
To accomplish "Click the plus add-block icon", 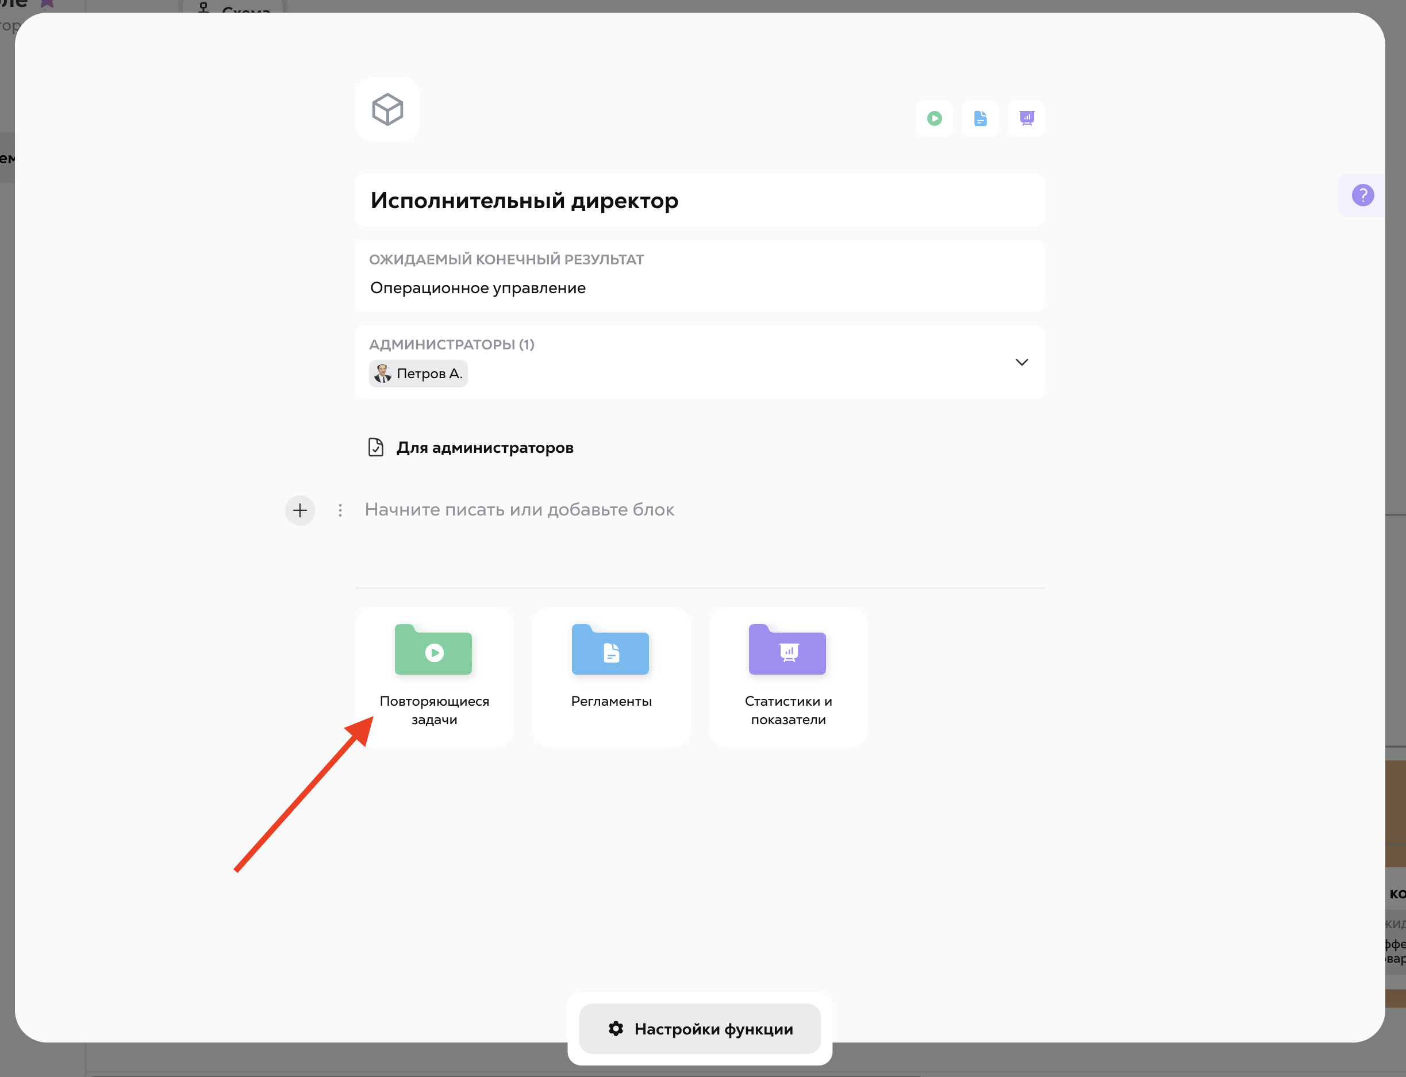I will [300, 510].
